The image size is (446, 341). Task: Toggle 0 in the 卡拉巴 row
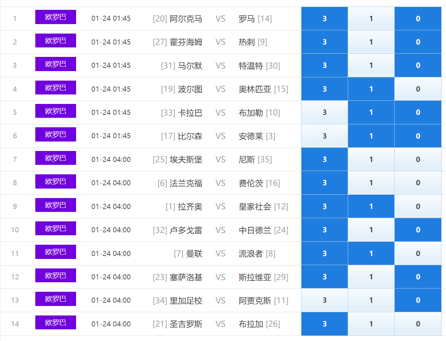click(x=418, y=112)
